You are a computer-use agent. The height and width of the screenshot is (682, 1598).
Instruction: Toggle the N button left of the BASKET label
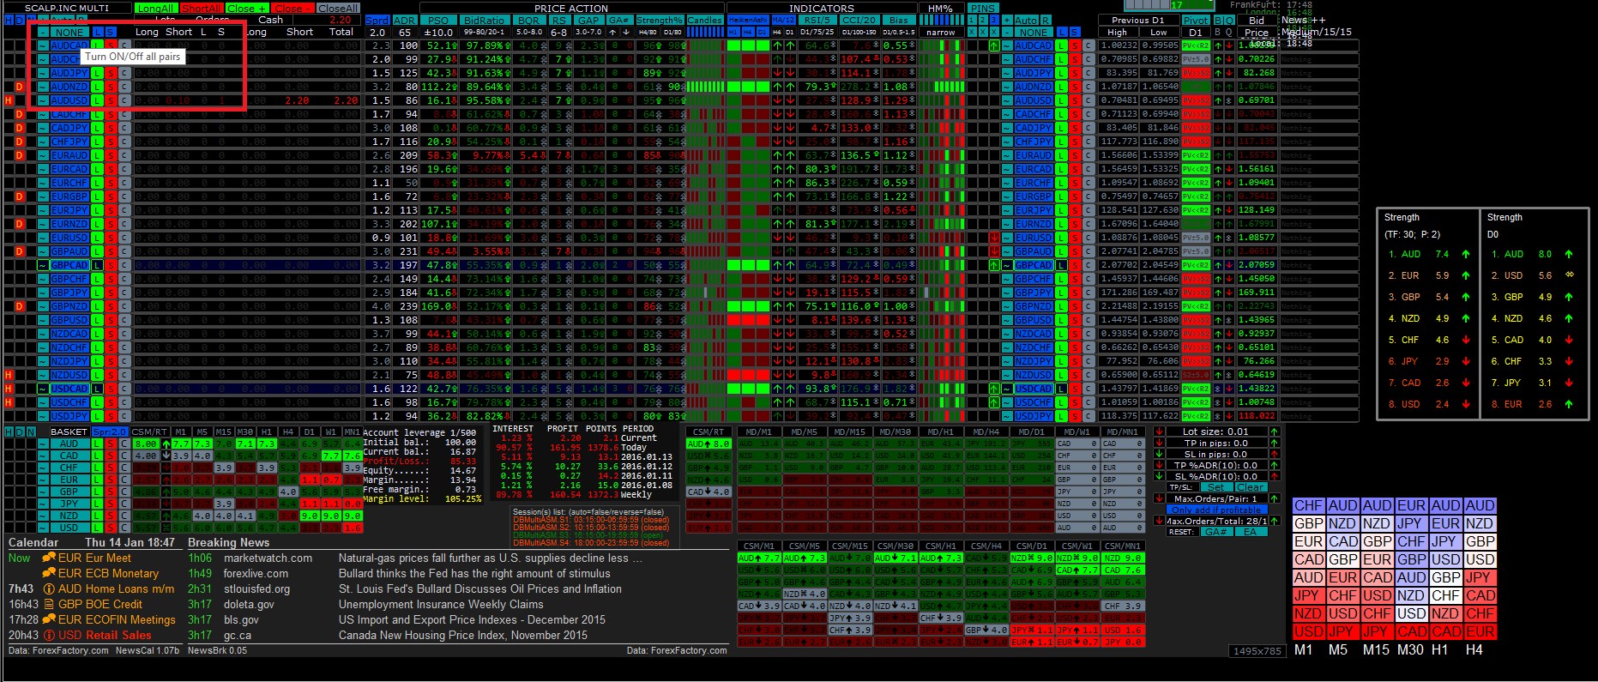31,432
